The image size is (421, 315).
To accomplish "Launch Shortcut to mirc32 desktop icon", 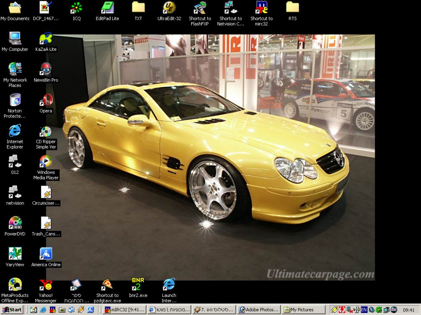I will tap(261, 14).
